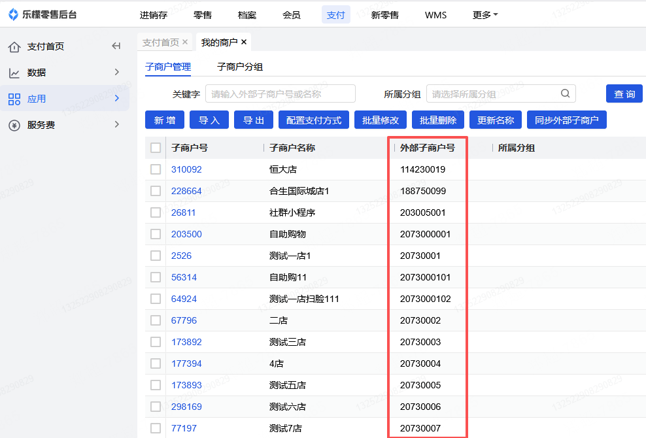
Task: Click external number 114230019 cell
Action: coord(422,169)
